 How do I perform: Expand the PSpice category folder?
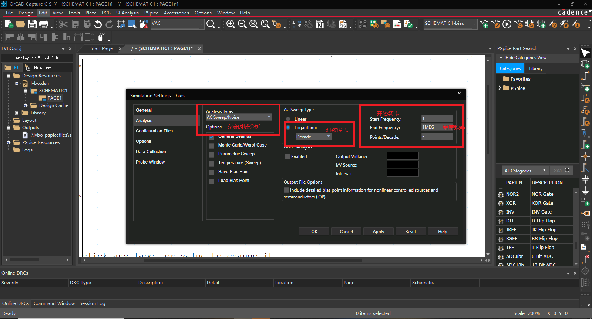click(500, 88)
